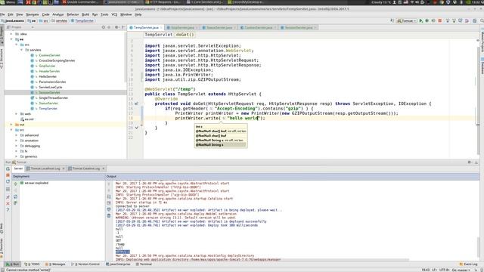This screenshot has height=272, width=484.
Task: Open the Refactor menu
Action: tap(73, 14)
